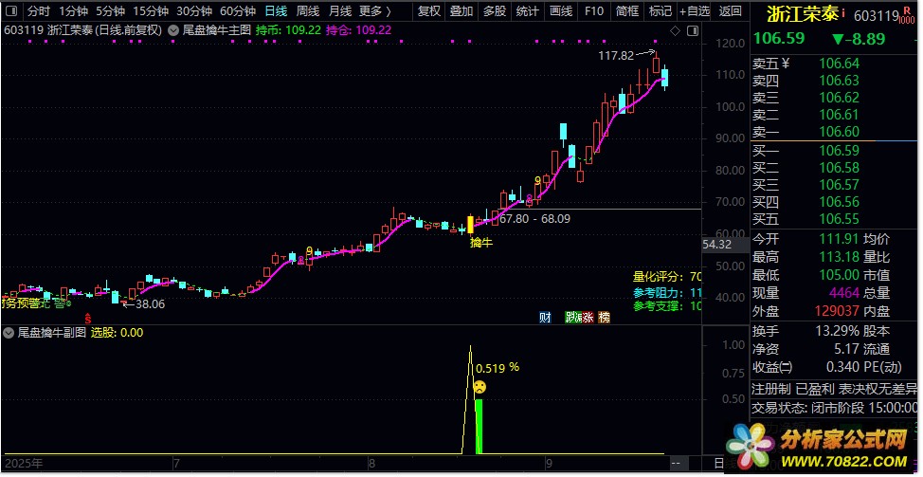Select the 30分钟 period

[194, 10]
